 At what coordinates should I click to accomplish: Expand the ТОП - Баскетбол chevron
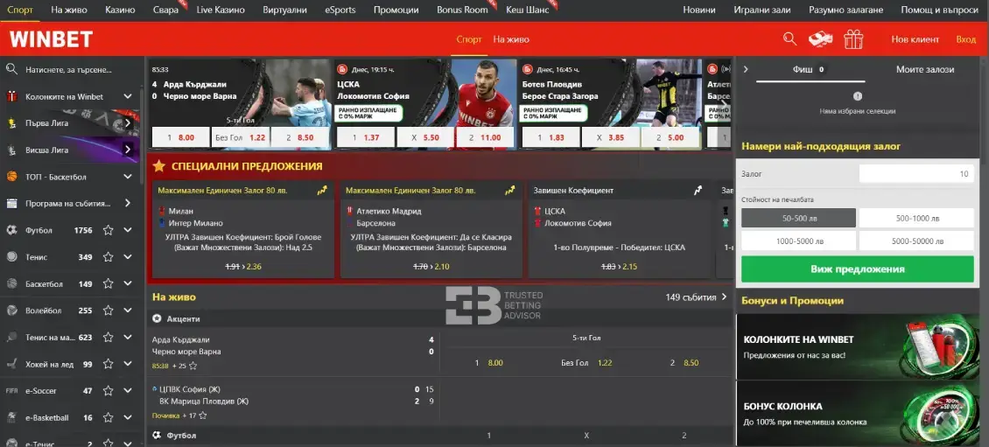click(x=128, y=177)
